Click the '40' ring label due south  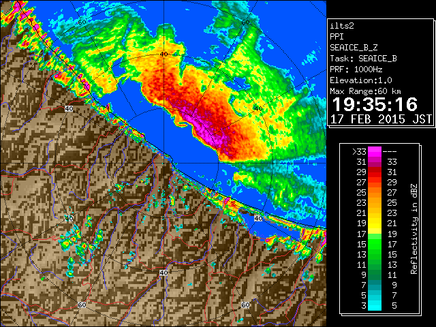163,272
